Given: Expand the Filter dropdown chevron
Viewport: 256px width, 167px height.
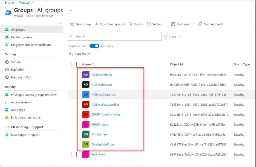Looking at the screenshot, I should coord(179,37).
